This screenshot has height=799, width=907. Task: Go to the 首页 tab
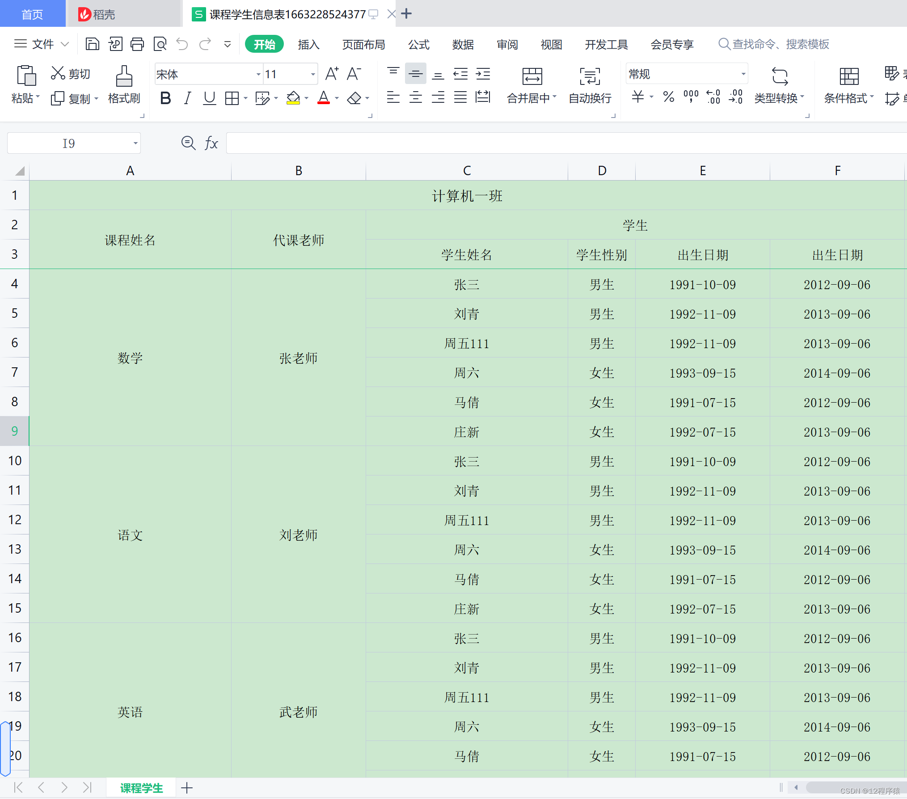pyautogui.click(x=32, y=14)
